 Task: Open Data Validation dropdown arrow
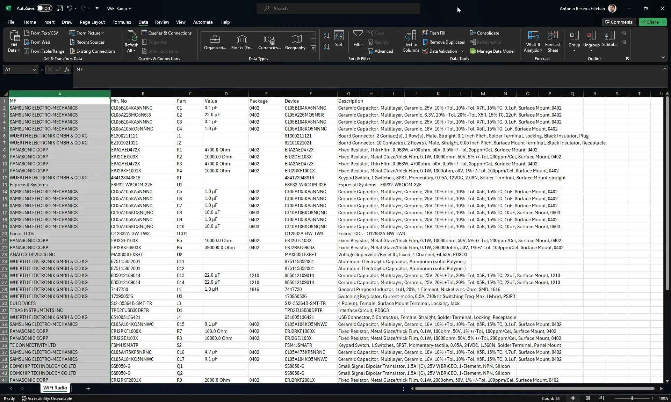pyautogui.click(x=462, y=51)
